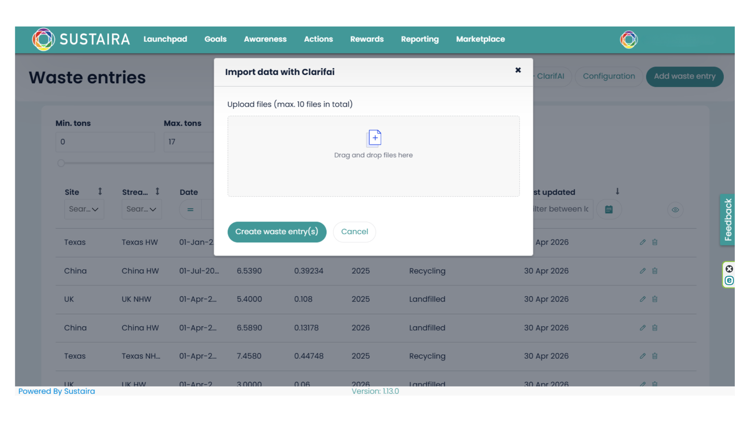The height and width of the screenshot is (422, 750).
Task: Open the Date comparison operator selector
Action: (x=190, y=209)
